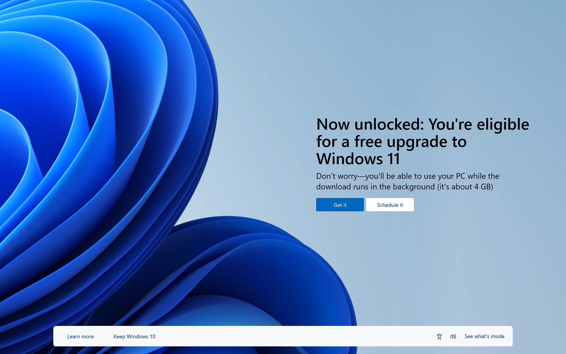
Task: Decline the upgrade by clicking Keep Windows 10
Action: point(134,336)
